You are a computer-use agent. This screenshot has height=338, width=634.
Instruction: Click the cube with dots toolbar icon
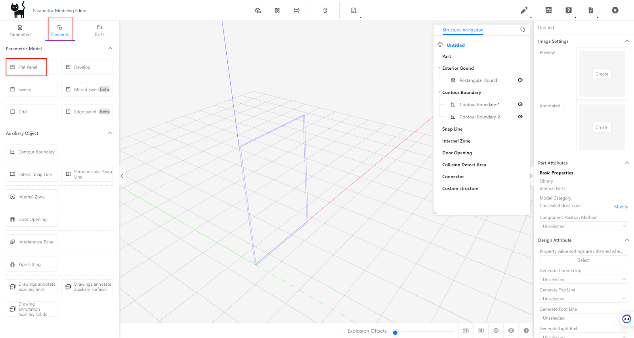pos(258,10)
